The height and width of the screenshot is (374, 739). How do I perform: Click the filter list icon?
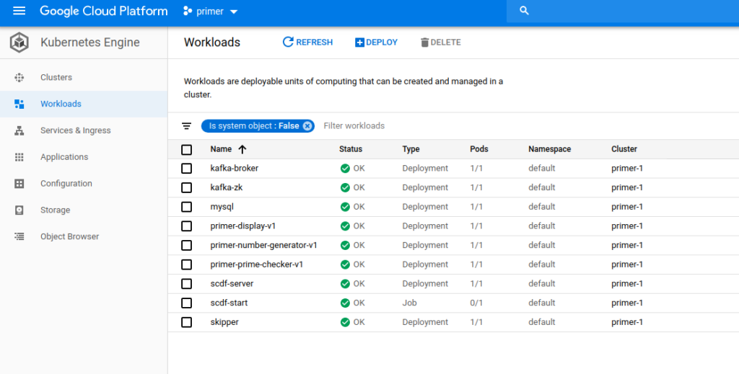tap(187, 126)
